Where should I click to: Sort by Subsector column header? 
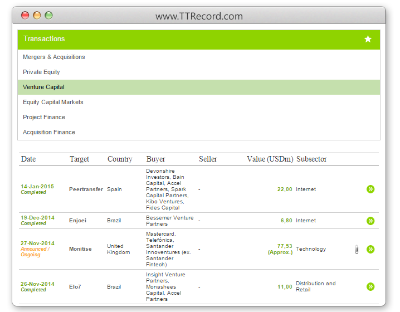[x=311, y=159]
